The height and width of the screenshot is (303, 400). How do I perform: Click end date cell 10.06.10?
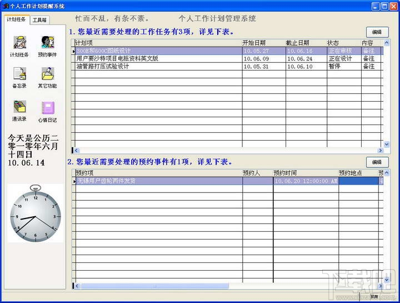pos(306,66)
